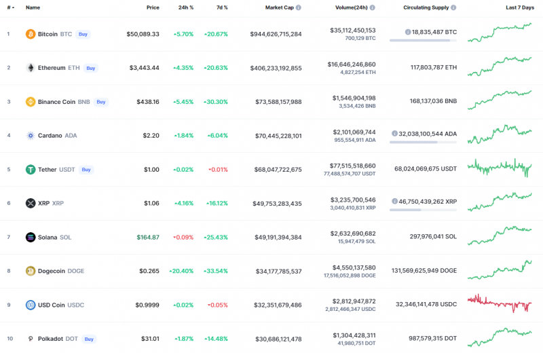Sort table by the Name column header
This screenshot has width=543, height=353.
[x=33, y=7]
